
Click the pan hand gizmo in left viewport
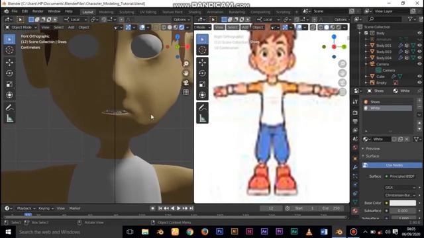pos(186,73)
